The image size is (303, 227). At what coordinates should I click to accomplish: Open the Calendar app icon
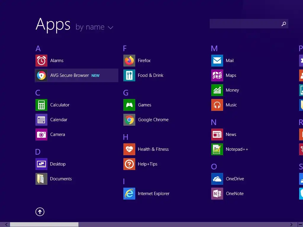click(x=41, y=120)
